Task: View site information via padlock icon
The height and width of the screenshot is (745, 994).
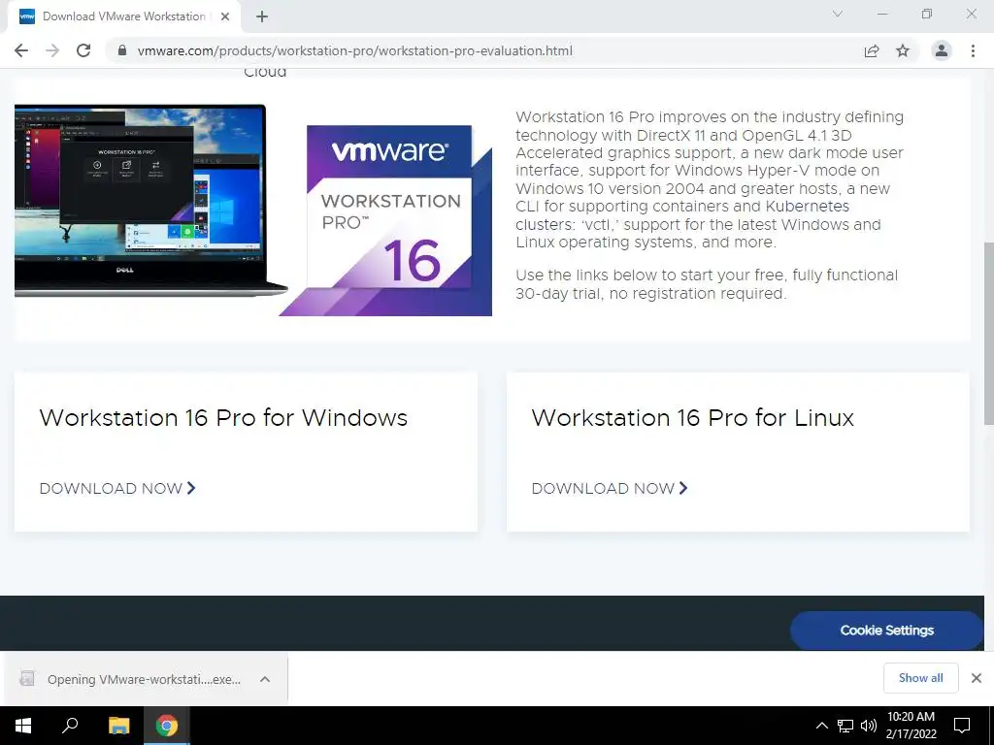Action: 122,50
